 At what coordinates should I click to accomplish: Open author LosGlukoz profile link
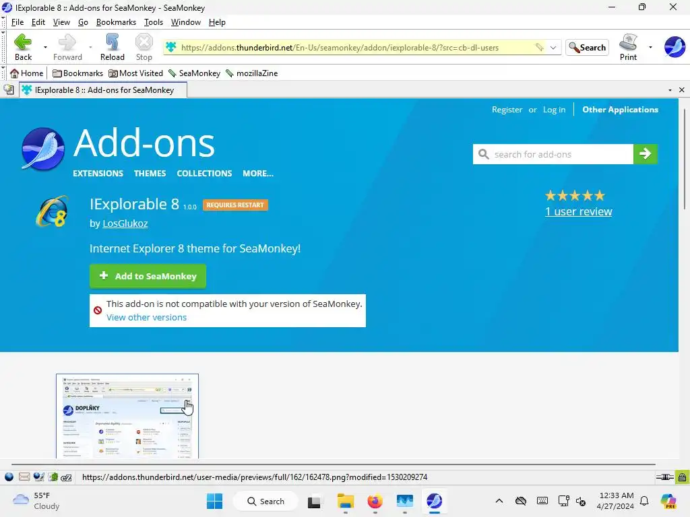click(125, 223)
